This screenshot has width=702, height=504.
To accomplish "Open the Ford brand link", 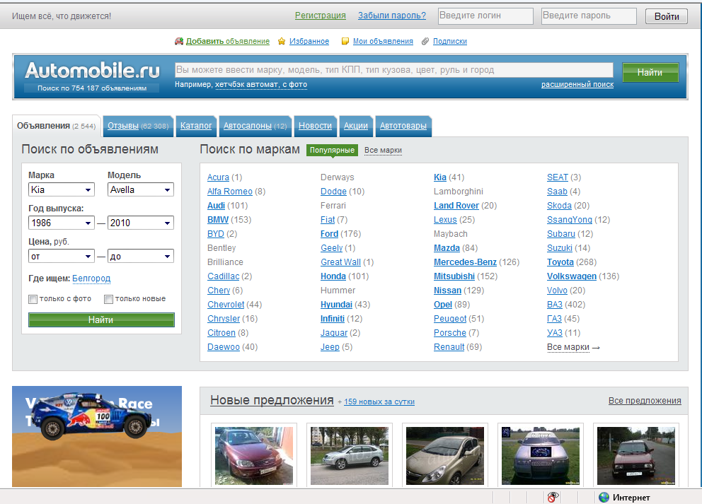I will 329,234.
